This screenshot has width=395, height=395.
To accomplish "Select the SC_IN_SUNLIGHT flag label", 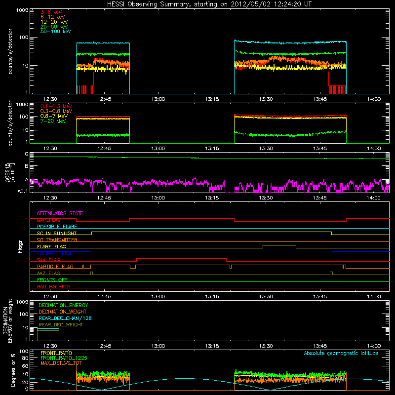I will coord(57,233).
